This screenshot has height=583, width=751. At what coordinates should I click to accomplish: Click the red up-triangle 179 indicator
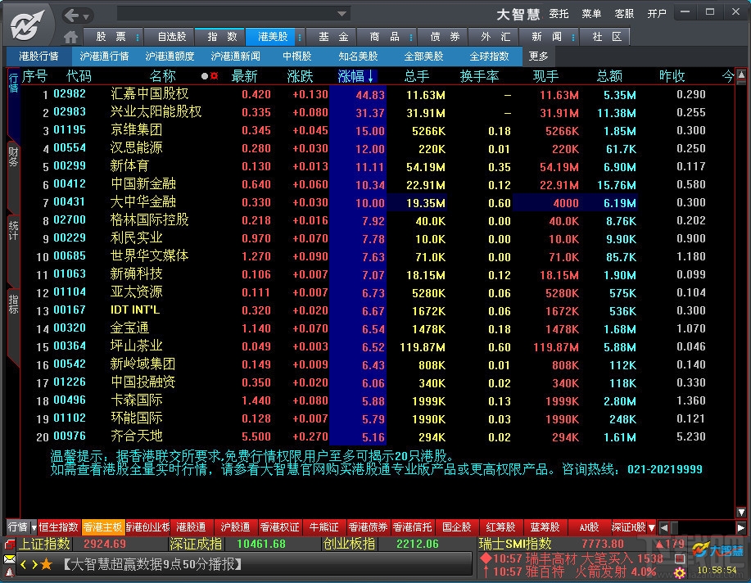click(x=671, y=544)
